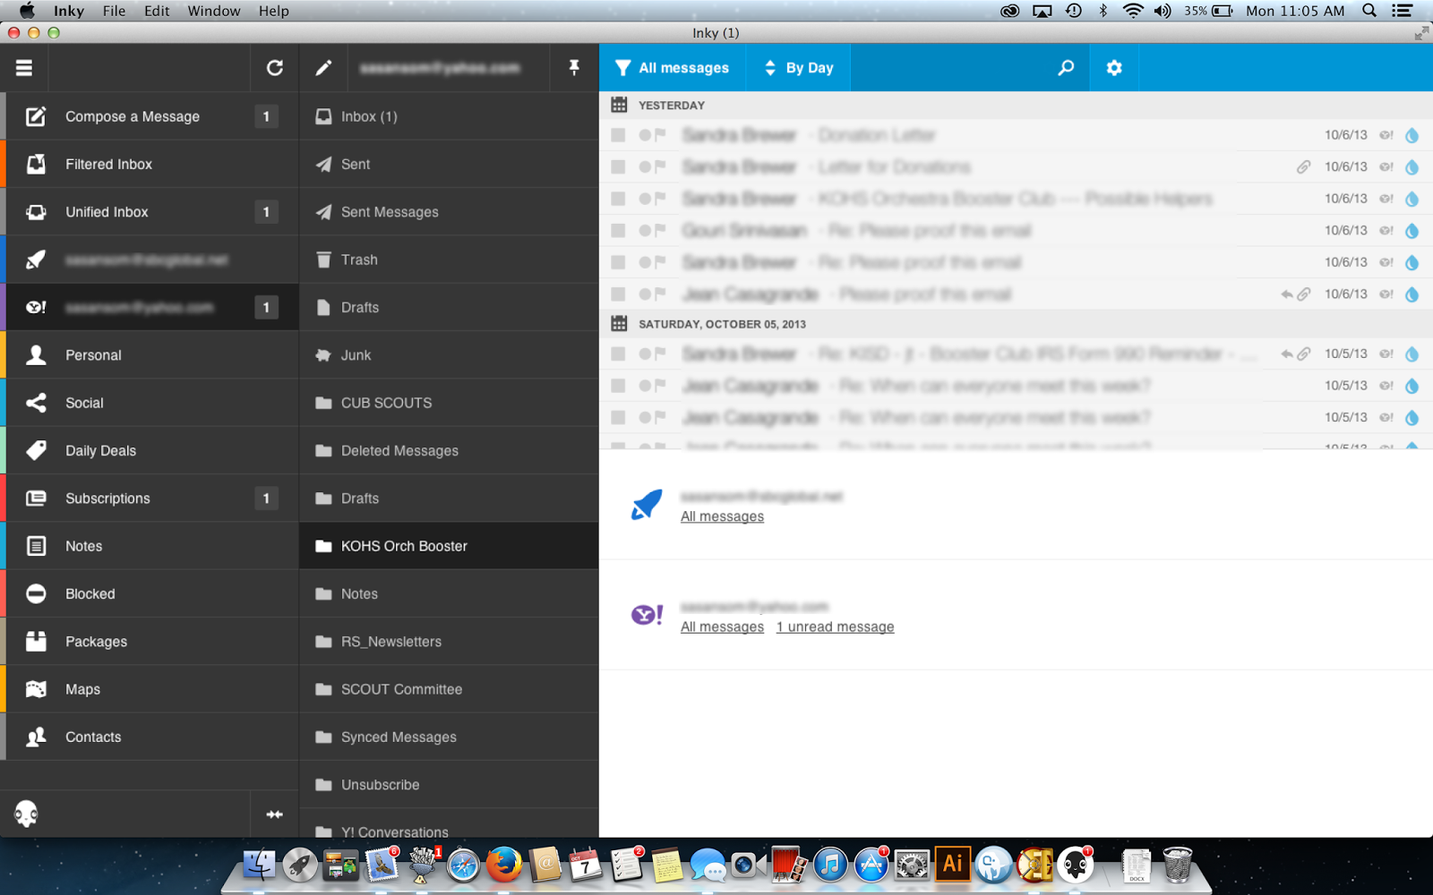Open the message search magnifier
This screenshot has height=895, width=1433.
(x=1066, y=68)
